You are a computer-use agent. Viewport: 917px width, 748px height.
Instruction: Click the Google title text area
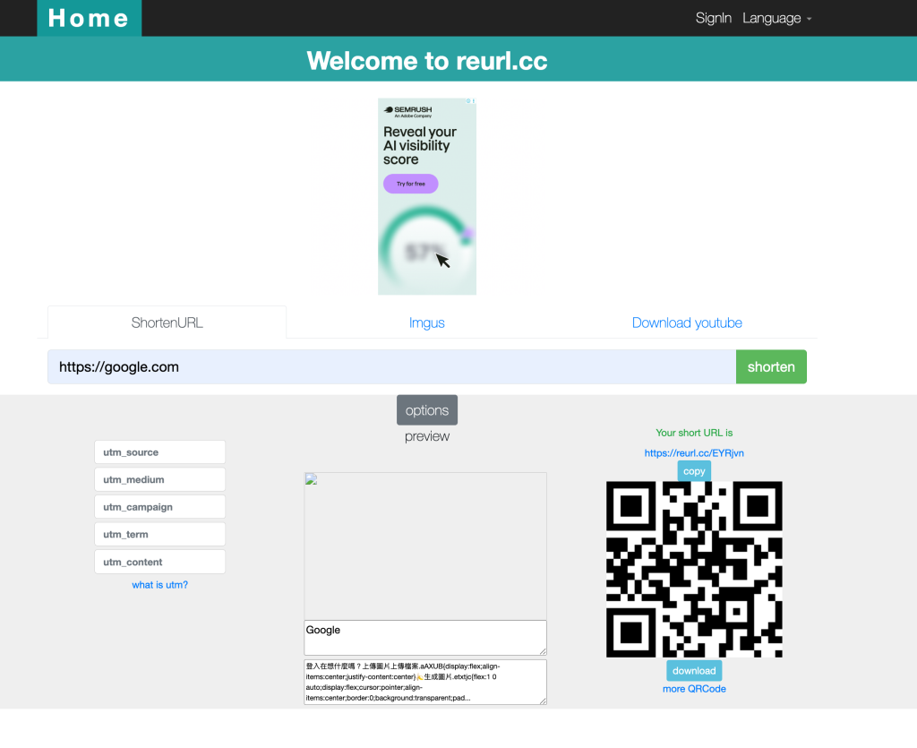click(425, 638)
